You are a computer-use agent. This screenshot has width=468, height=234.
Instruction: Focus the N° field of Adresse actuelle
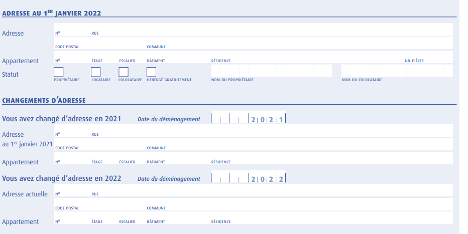click(x=72, y=190)
